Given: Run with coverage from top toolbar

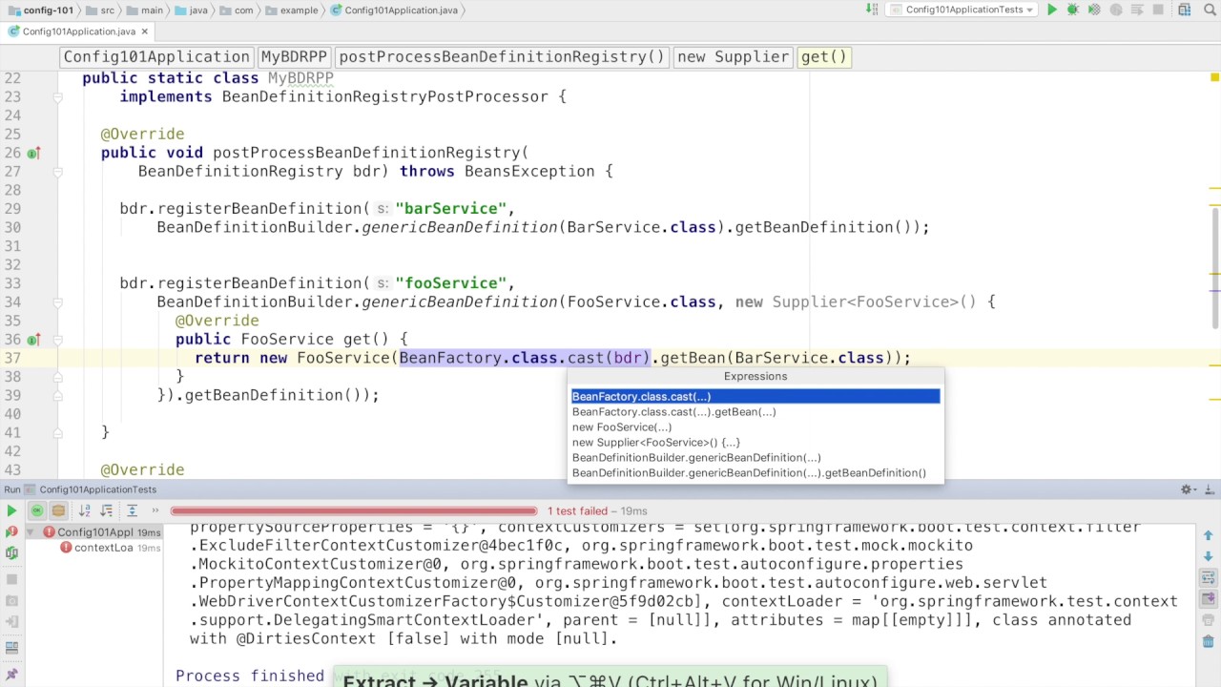Looking at the screenshot, I should (x=1094, y=10).
